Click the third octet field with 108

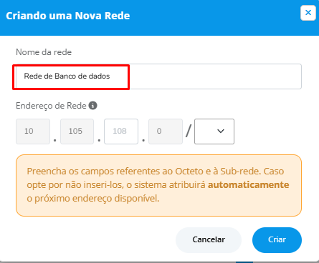point(121,131)
